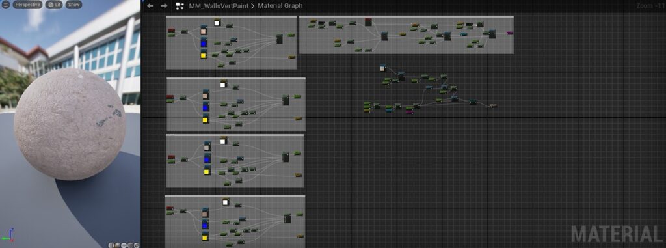Click the Zoom level text in graph corner
The height and width of the screenshot is (248, 666).
pyautogui.click(x=650, y=5)
